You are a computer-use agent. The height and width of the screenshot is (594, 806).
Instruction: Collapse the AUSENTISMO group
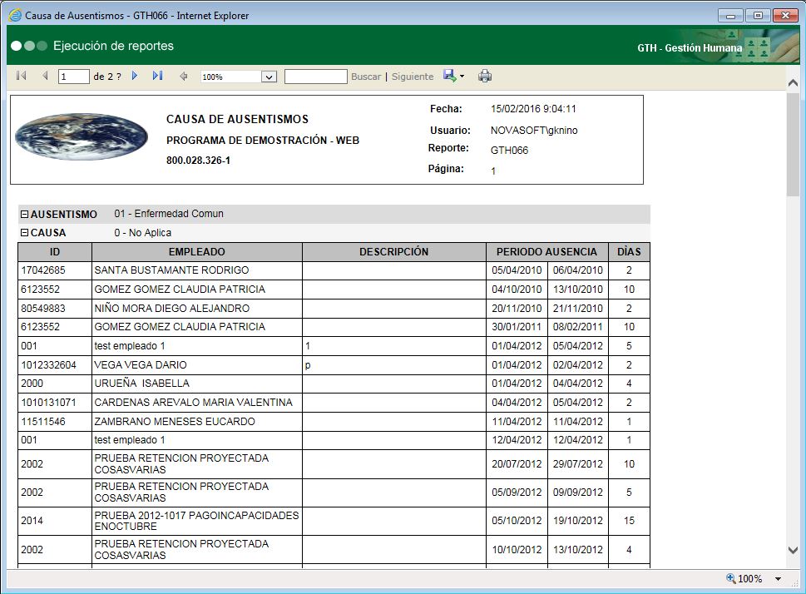[x=24, y=215]
